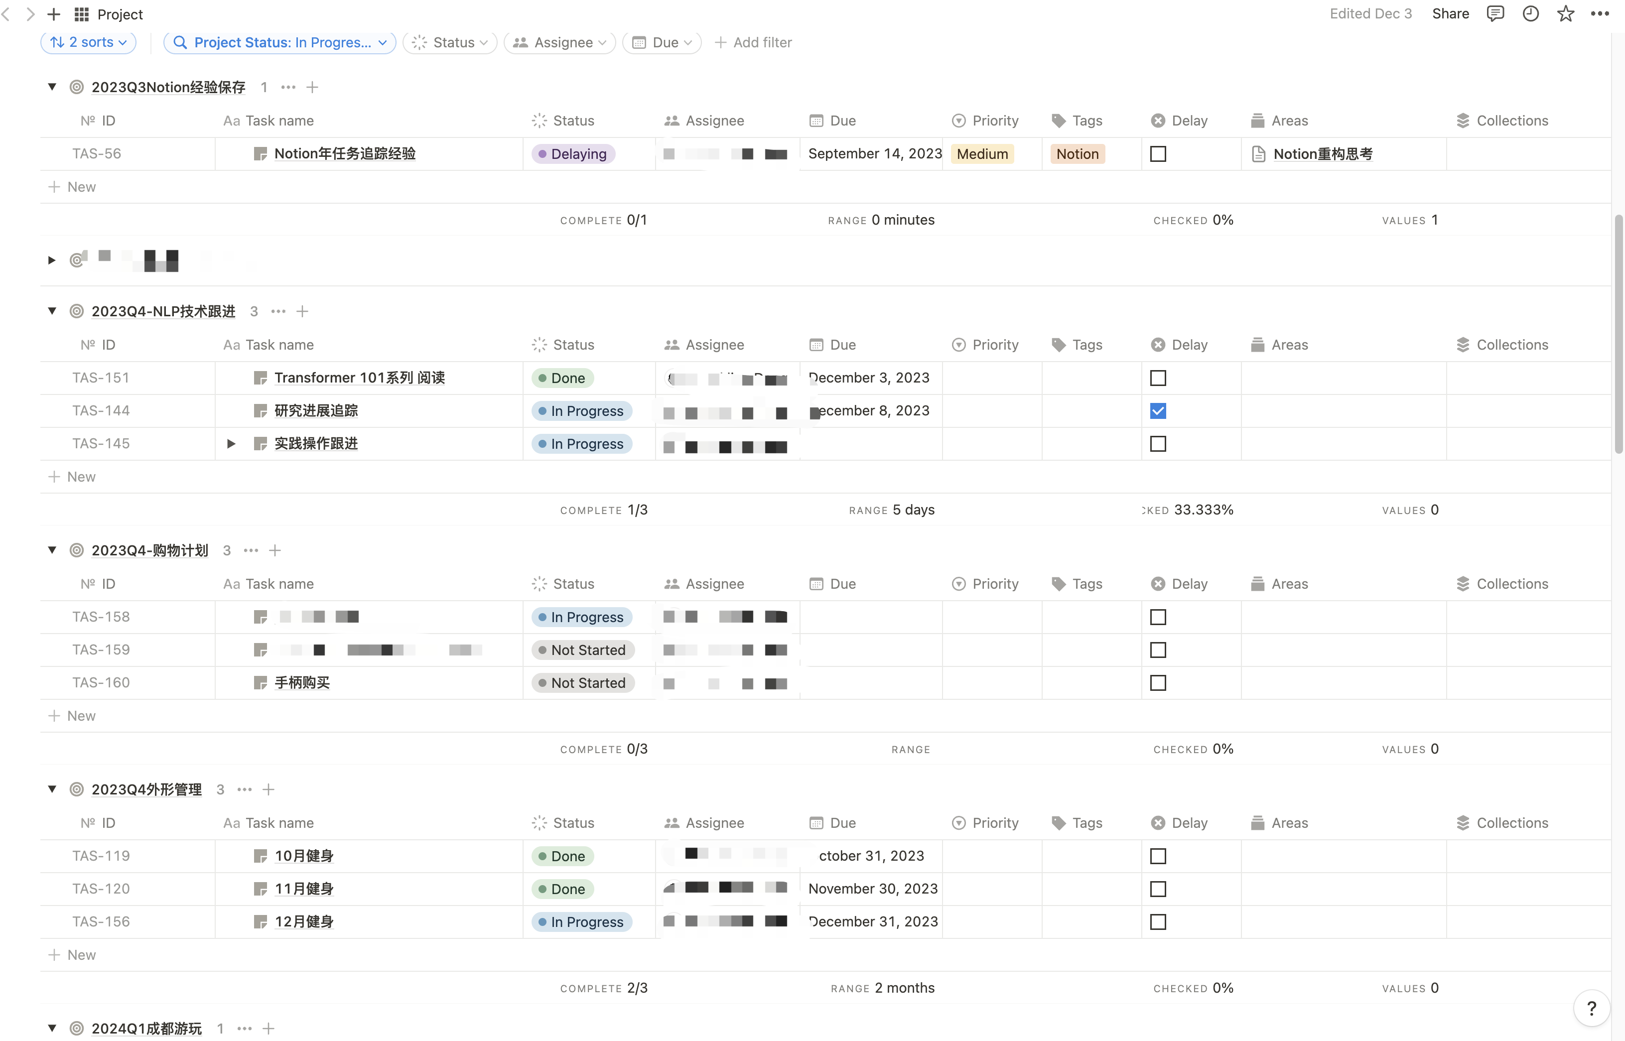Open the comments icon in top bar
This screenshot has width=1625, height=1041.
tap(1495, 13)
